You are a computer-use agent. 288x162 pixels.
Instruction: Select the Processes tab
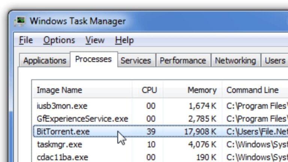[x=93, y=59]
